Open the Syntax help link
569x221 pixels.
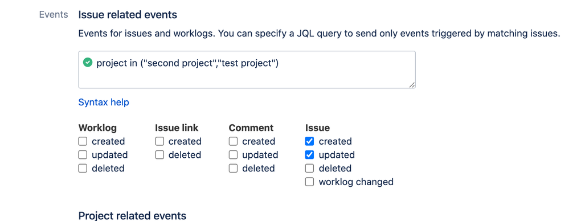[x=104, y=103]
